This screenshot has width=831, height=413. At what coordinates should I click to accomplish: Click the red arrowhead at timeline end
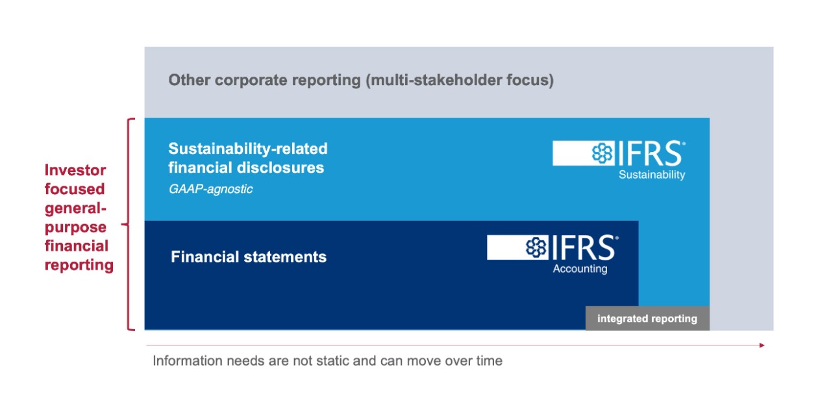[x=762, y=345]
